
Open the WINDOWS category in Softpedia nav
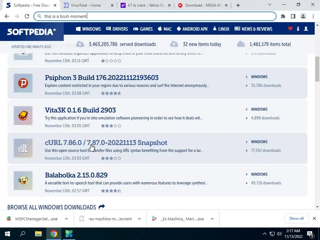coord(88,29)
